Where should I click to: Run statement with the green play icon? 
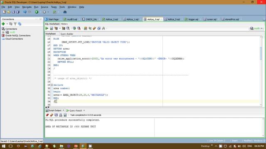(x=47, y=29)
